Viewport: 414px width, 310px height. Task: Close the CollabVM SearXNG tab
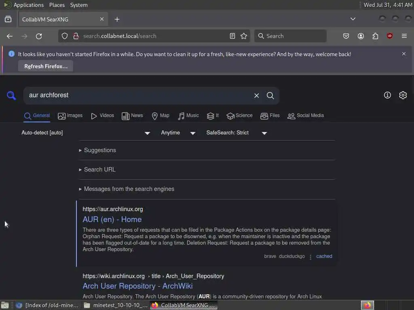(102, 19)
